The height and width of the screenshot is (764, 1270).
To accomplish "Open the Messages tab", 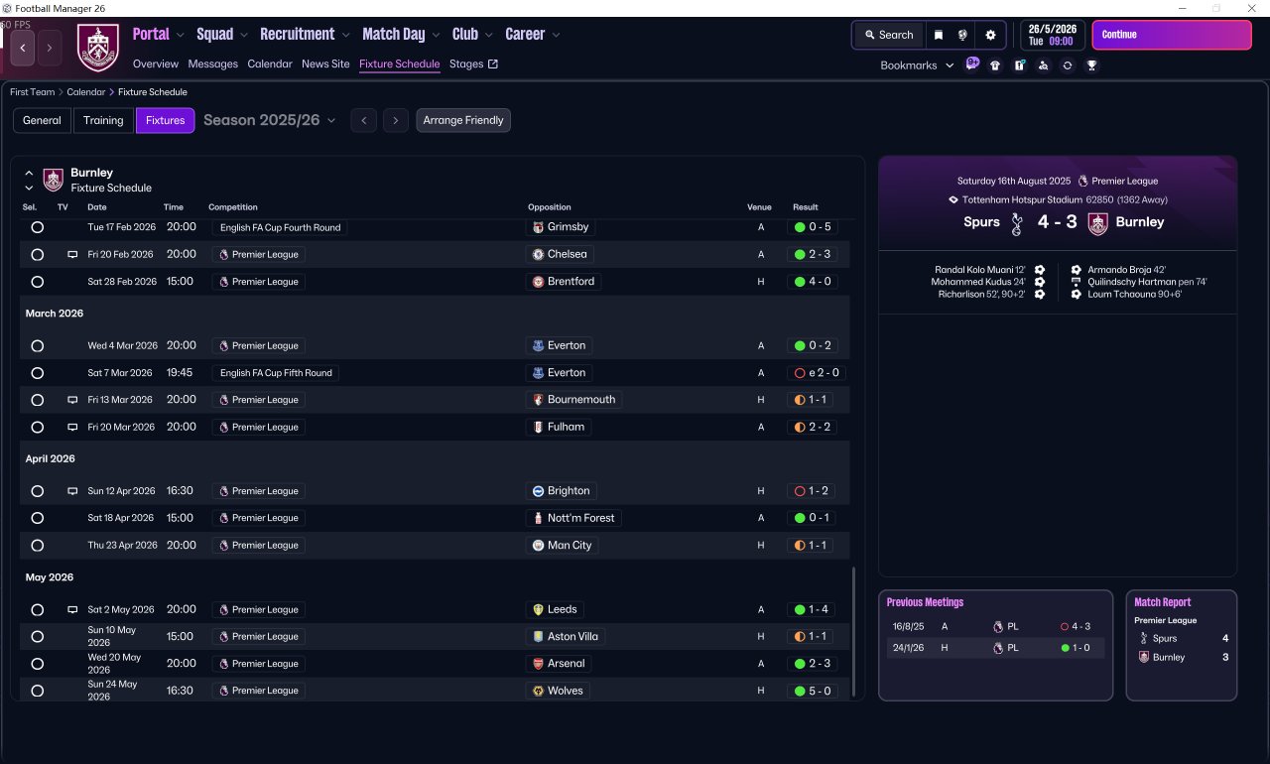I will [212, 64].
